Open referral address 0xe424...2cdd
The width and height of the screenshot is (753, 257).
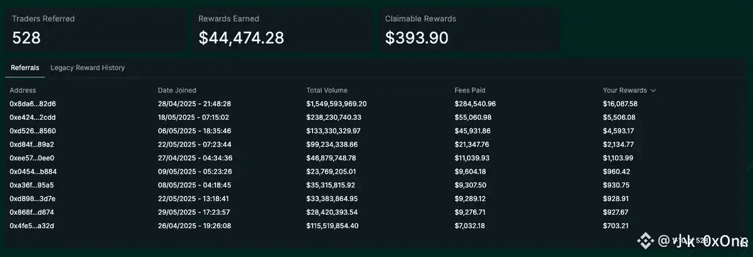click(33, 117)
